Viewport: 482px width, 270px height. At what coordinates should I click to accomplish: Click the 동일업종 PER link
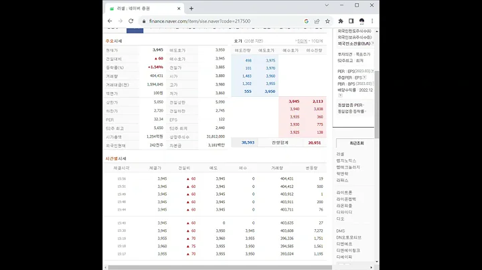pos(350,105)
